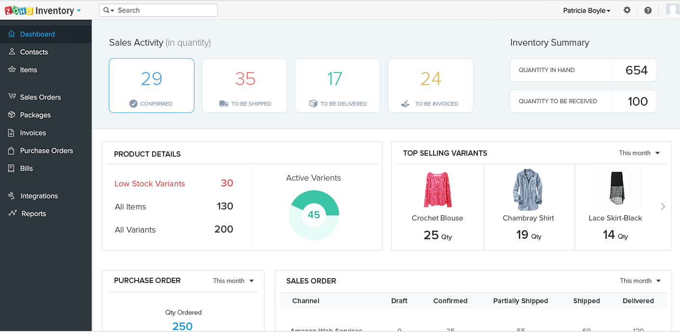
Task: Click the Items basket icon
Action: pyautogui.click(x=12, y=70)
